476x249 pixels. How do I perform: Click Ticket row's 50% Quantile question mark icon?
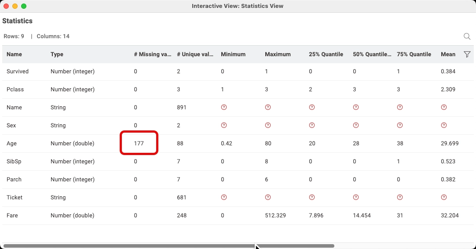coord(356,197)
